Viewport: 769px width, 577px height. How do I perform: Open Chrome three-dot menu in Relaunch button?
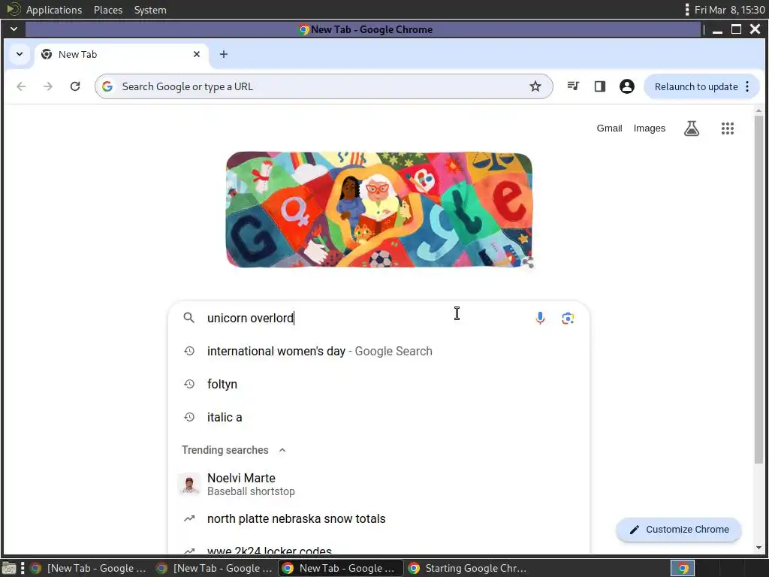[747, 87]
